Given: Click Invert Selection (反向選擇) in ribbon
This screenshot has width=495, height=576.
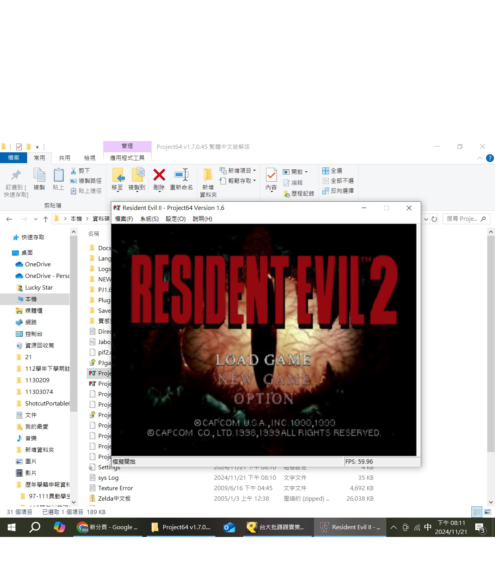Looking at the screenshot, I should click(338, 191).
